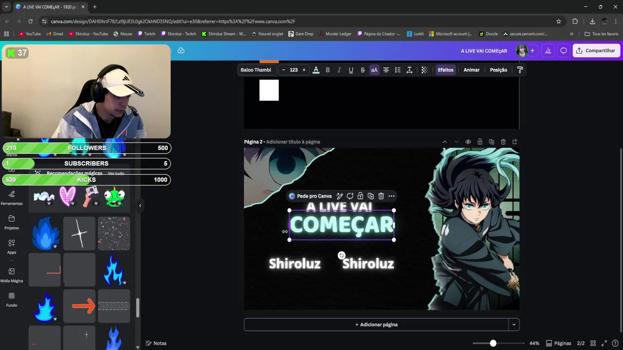
Task: Change the text alignment
Action: (x=386, y=70)
